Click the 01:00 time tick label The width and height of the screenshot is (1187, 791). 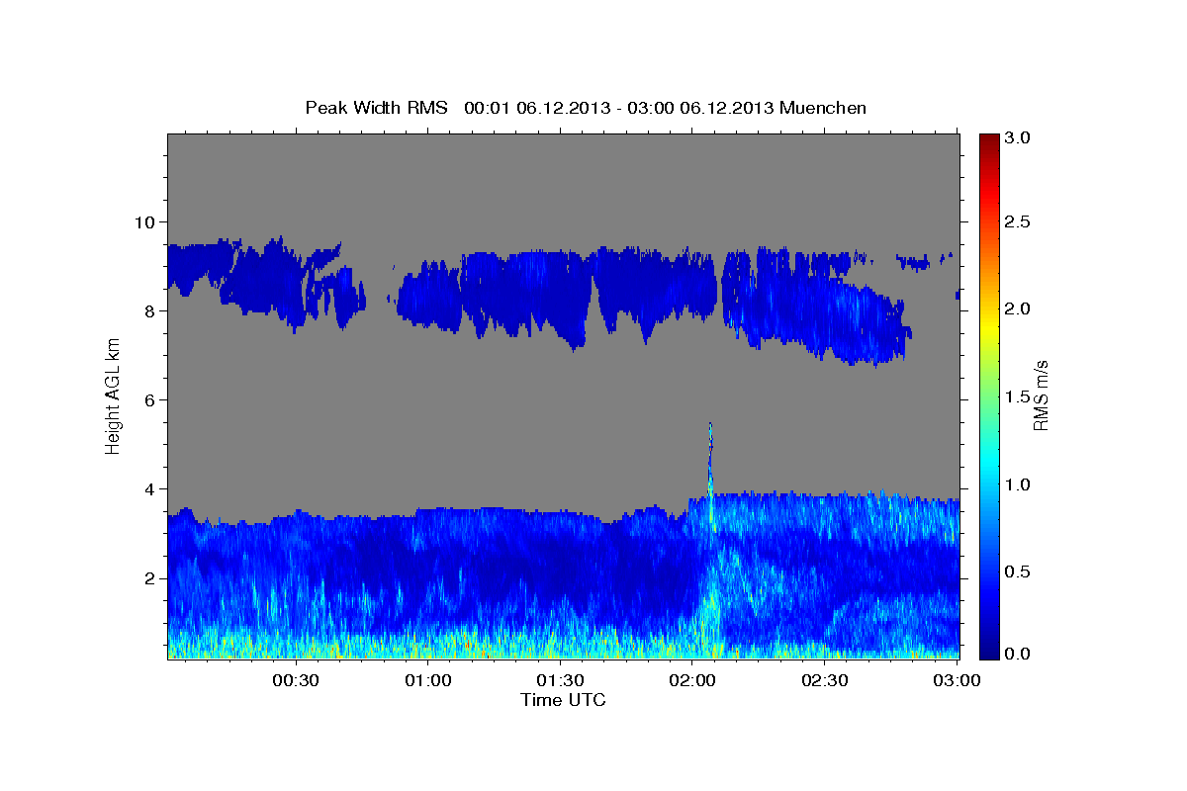[427, 680]
